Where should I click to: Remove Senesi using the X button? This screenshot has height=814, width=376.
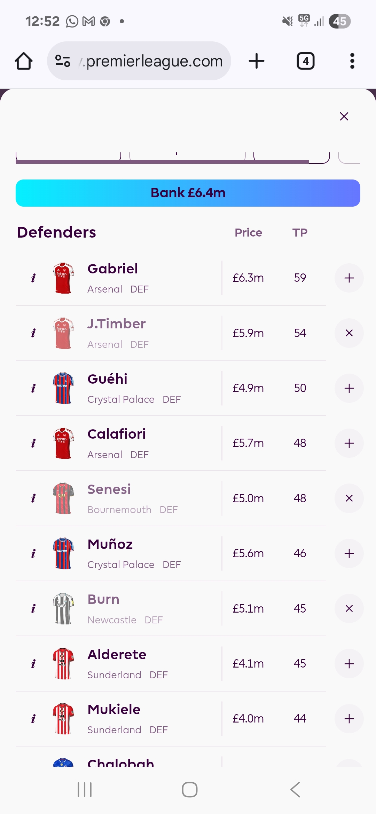tap(349, 498)
